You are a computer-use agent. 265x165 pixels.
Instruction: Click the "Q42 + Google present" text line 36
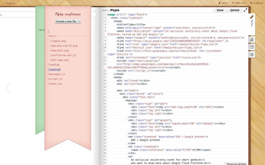(x=145, y=140)
